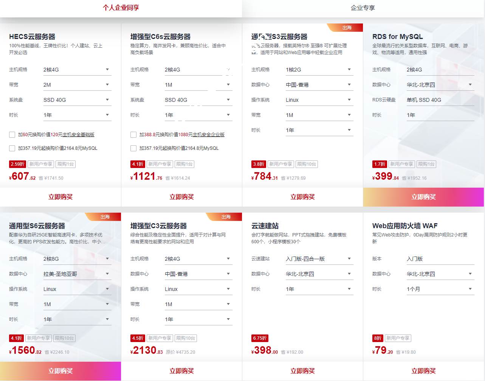The height and width of the screenshot is (381, 485).
Task: Expand the 时长 dropdown in the HECS云服务器 card
Action: (x=77, y=115)
